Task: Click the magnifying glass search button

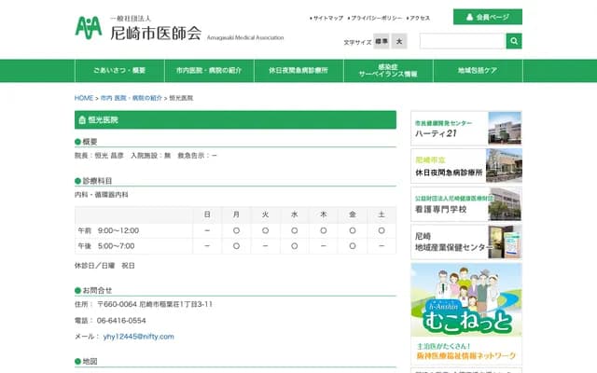Action: (x=514, y=41)
